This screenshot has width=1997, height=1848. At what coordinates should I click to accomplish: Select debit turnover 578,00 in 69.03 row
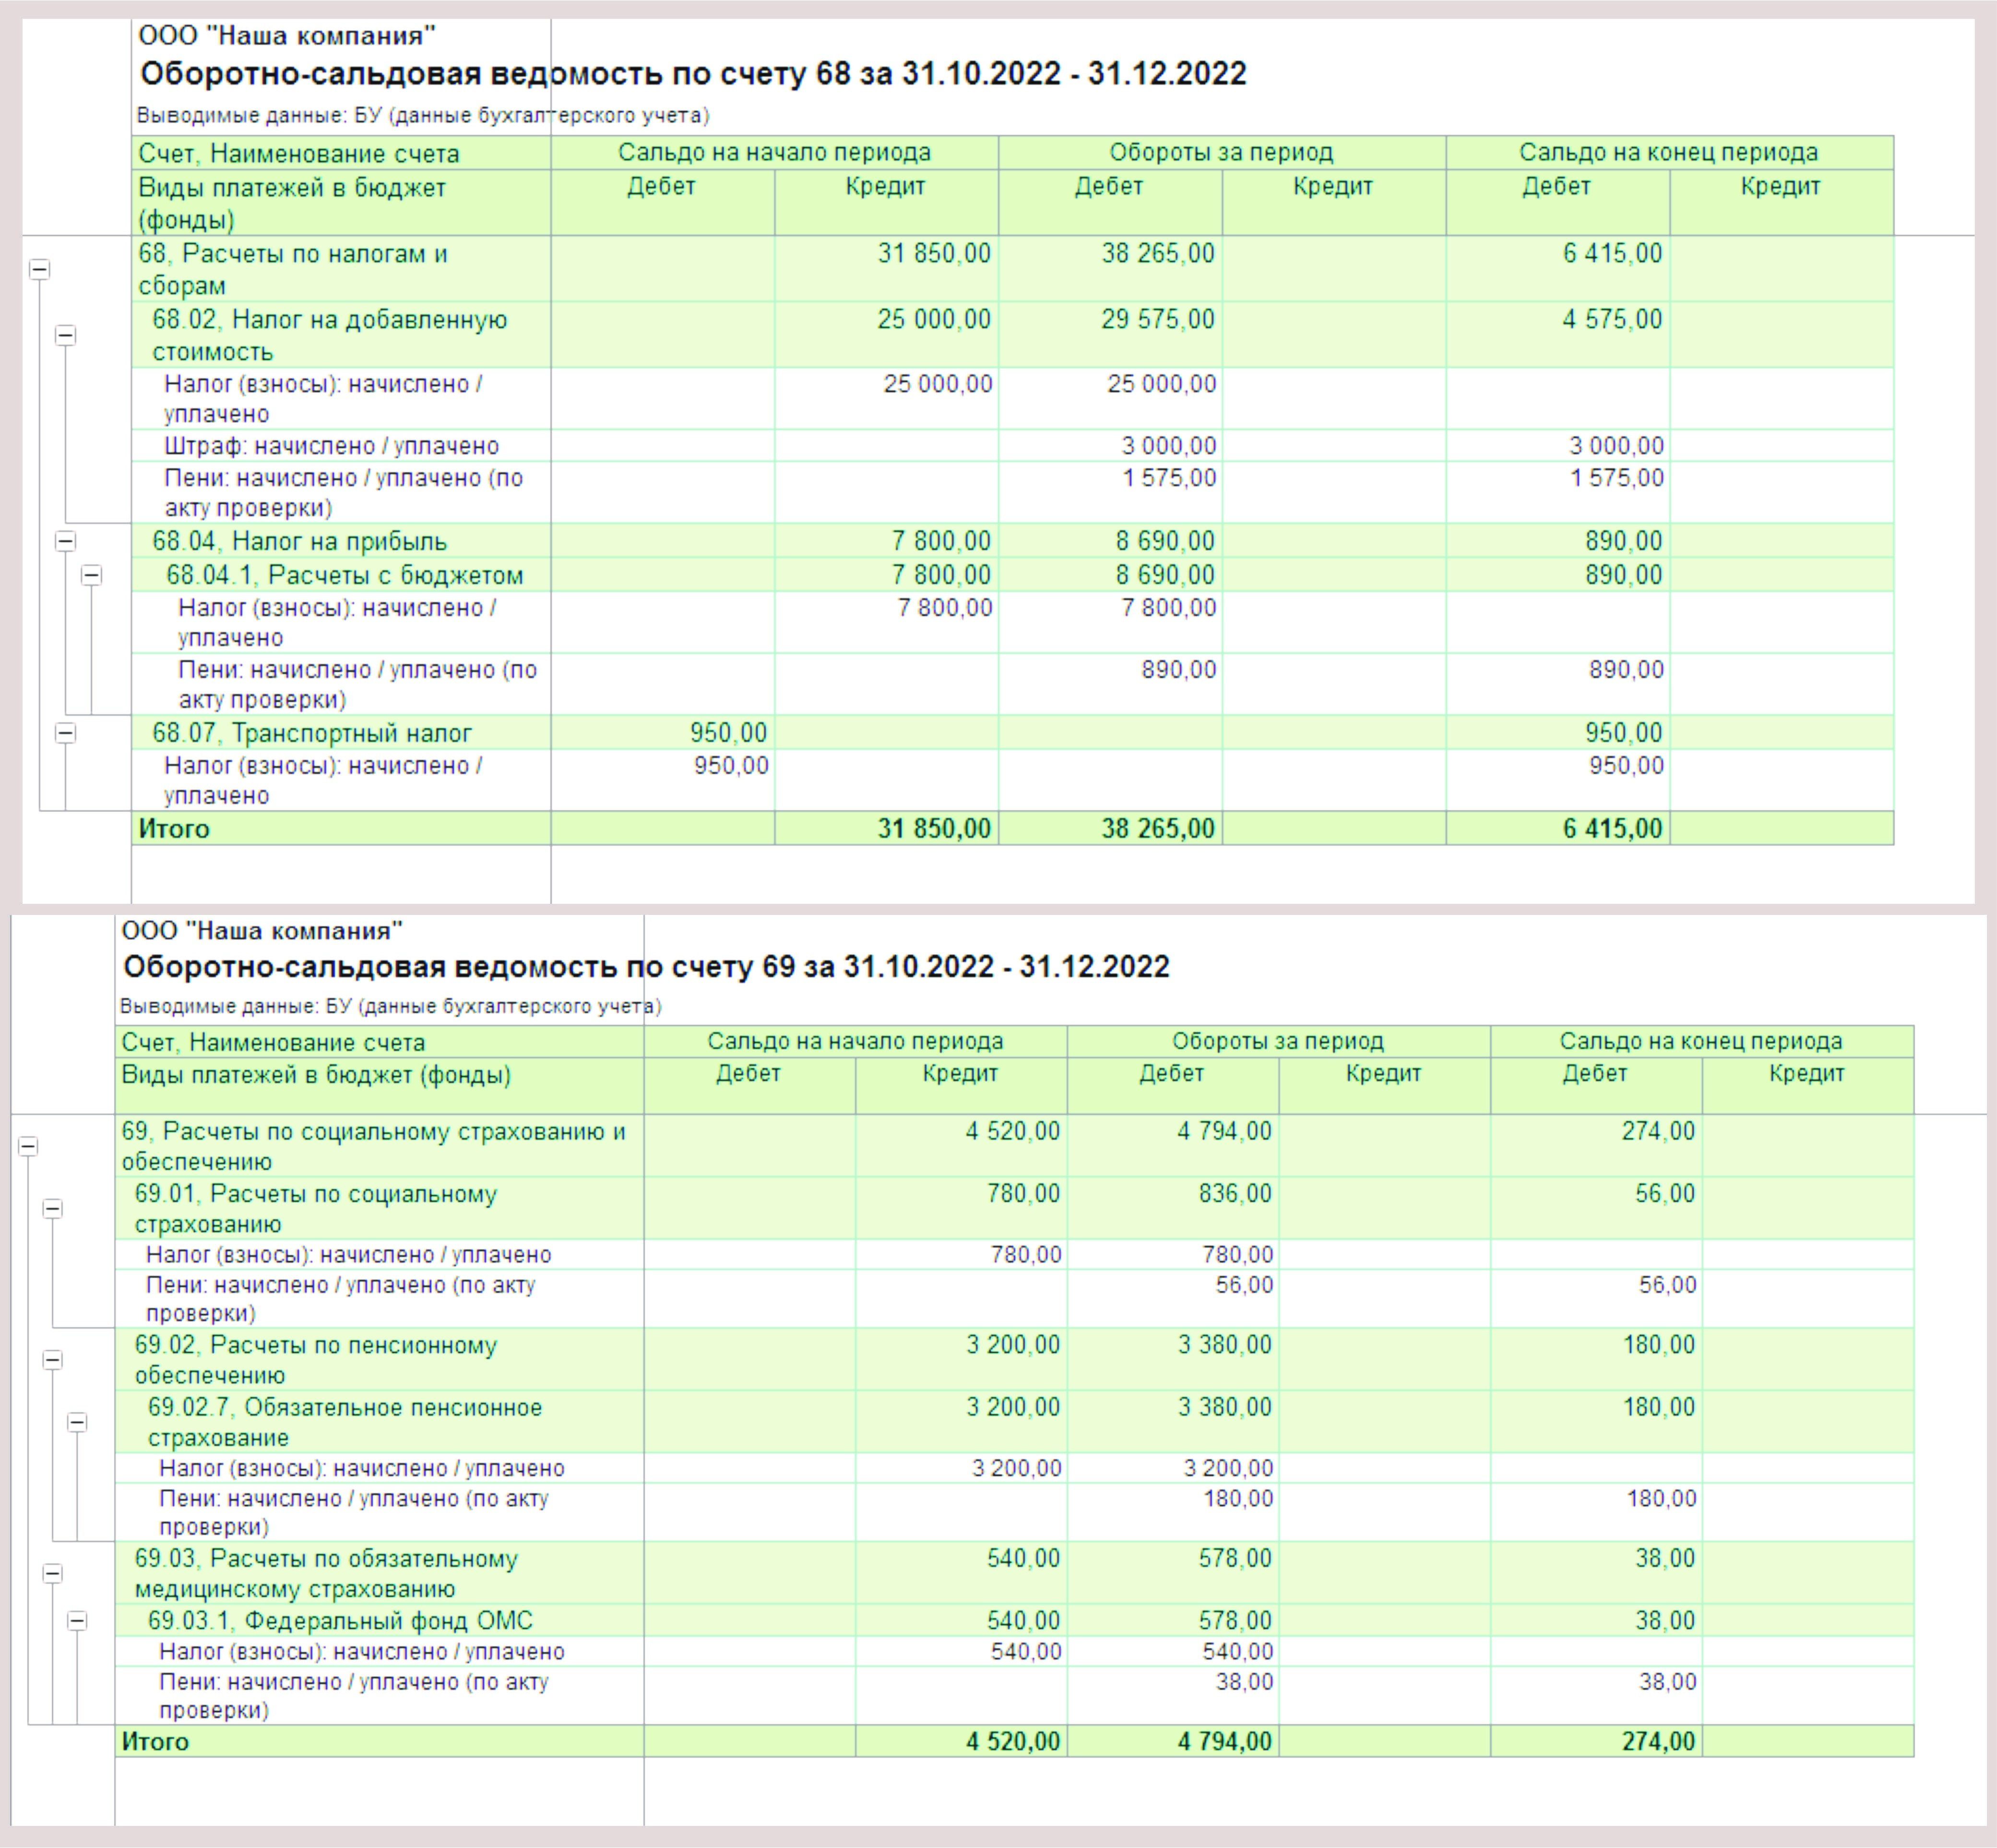(x=1236, y=1558)
